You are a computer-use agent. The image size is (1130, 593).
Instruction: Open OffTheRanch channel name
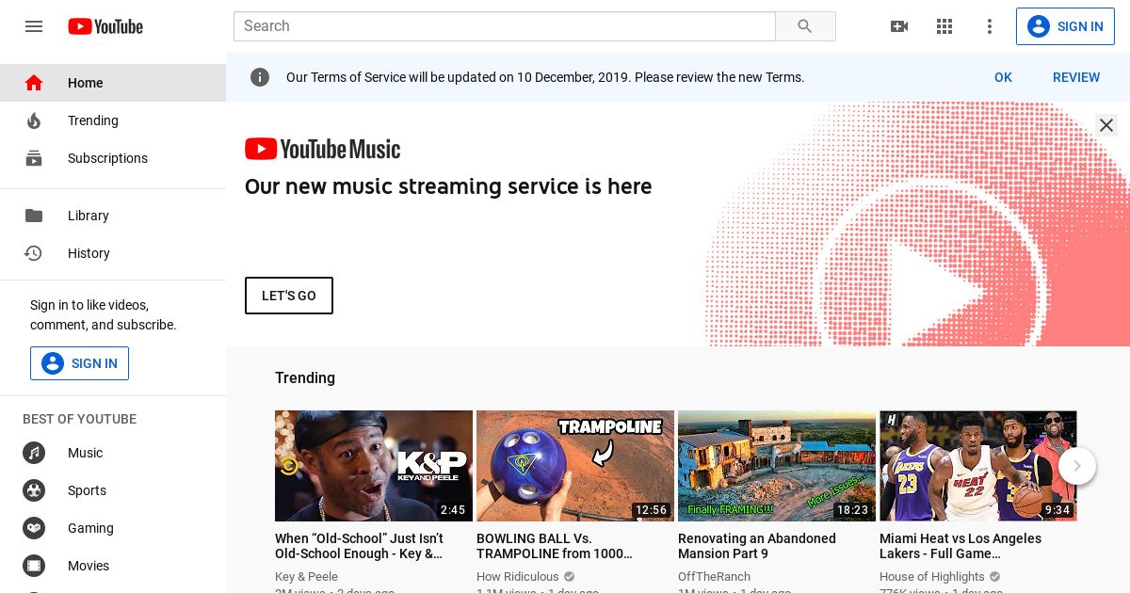click(x=715, y=577)
